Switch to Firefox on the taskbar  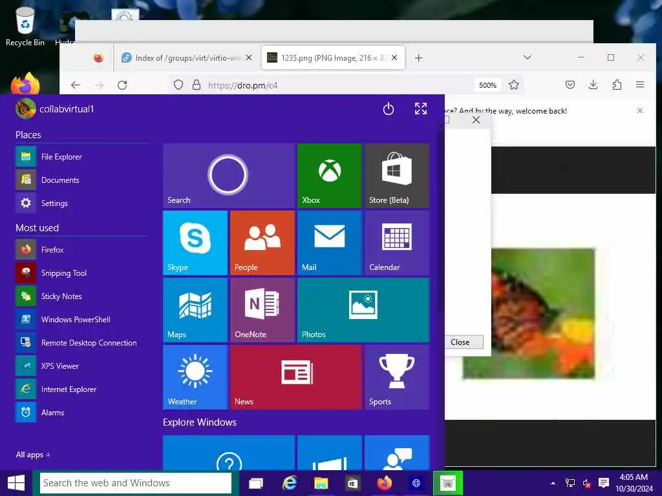pyautogui.click(x=384, y=483)
